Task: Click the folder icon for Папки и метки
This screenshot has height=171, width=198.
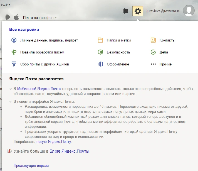Action: point(100,40)
